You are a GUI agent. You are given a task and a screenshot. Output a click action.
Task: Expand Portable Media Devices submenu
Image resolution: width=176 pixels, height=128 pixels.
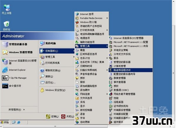[92, 18]
